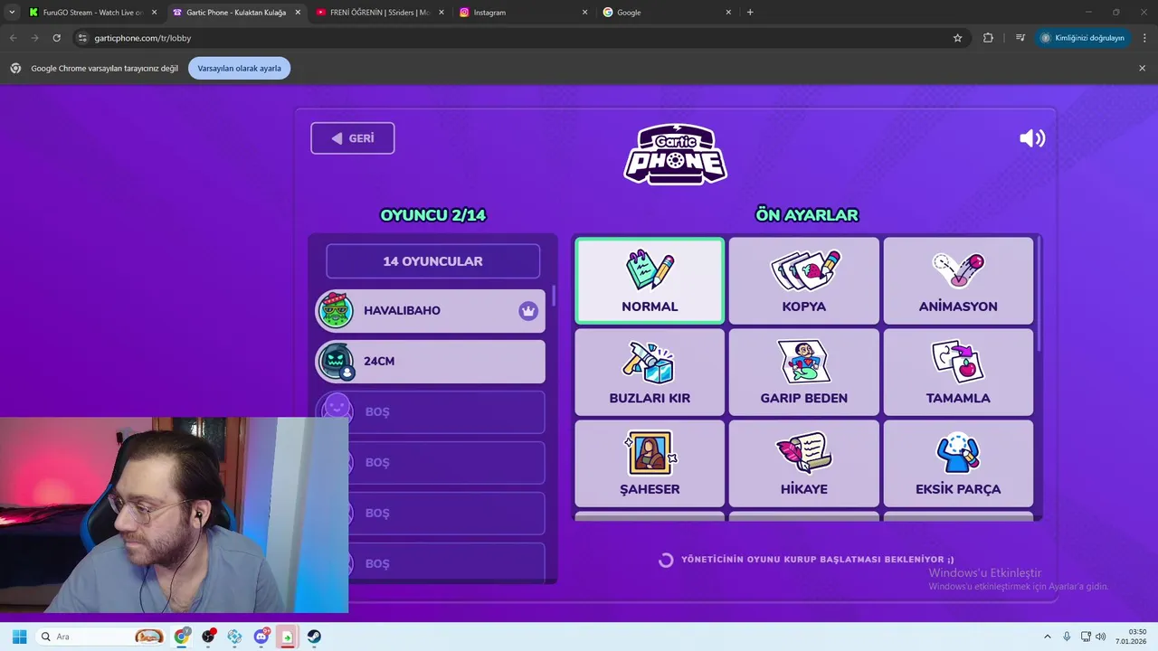Select the TAMAMLA preset

pos(958,372)
